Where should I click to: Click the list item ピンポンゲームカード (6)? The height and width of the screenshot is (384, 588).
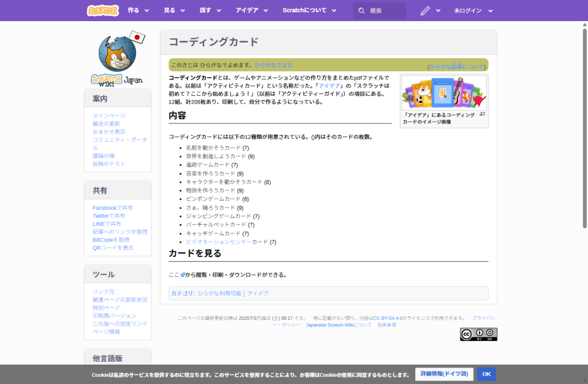click(x=218, y=199)
